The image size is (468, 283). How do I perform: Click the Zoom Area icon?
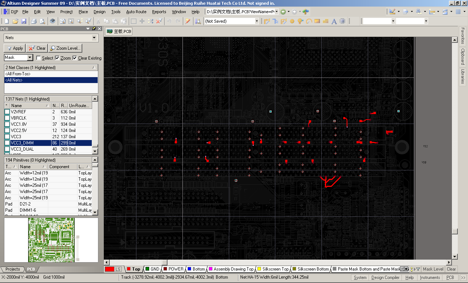coord(71,21)
